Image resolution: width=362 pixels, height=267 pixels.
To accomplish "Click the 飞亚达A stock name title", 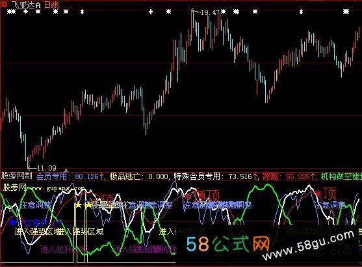I will click(x=26, y=5).
